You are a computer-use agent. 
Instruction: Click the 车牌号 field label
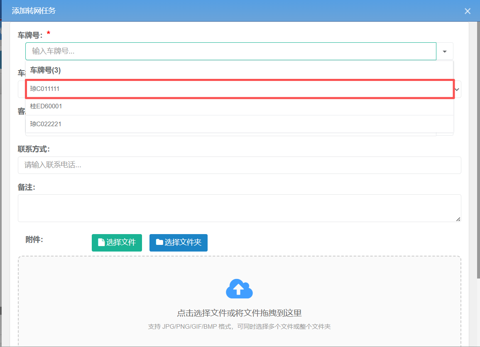pos(30,35)
